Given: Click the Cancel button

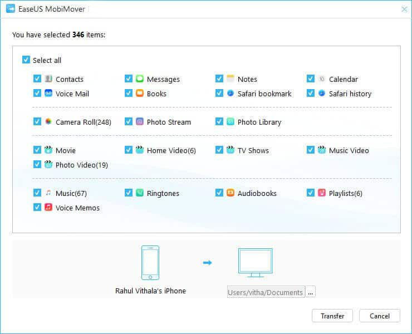Looking at the screenshot, I should (379, 316).
